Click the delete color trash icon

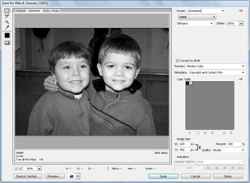pyautogui.click(x=231, y=133)
